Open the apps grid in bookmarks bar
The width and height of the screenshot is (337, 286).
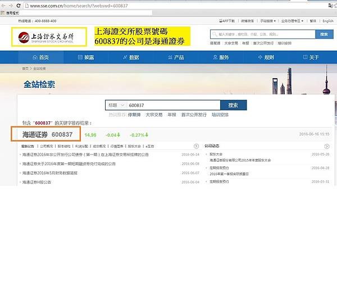[2, 13]
